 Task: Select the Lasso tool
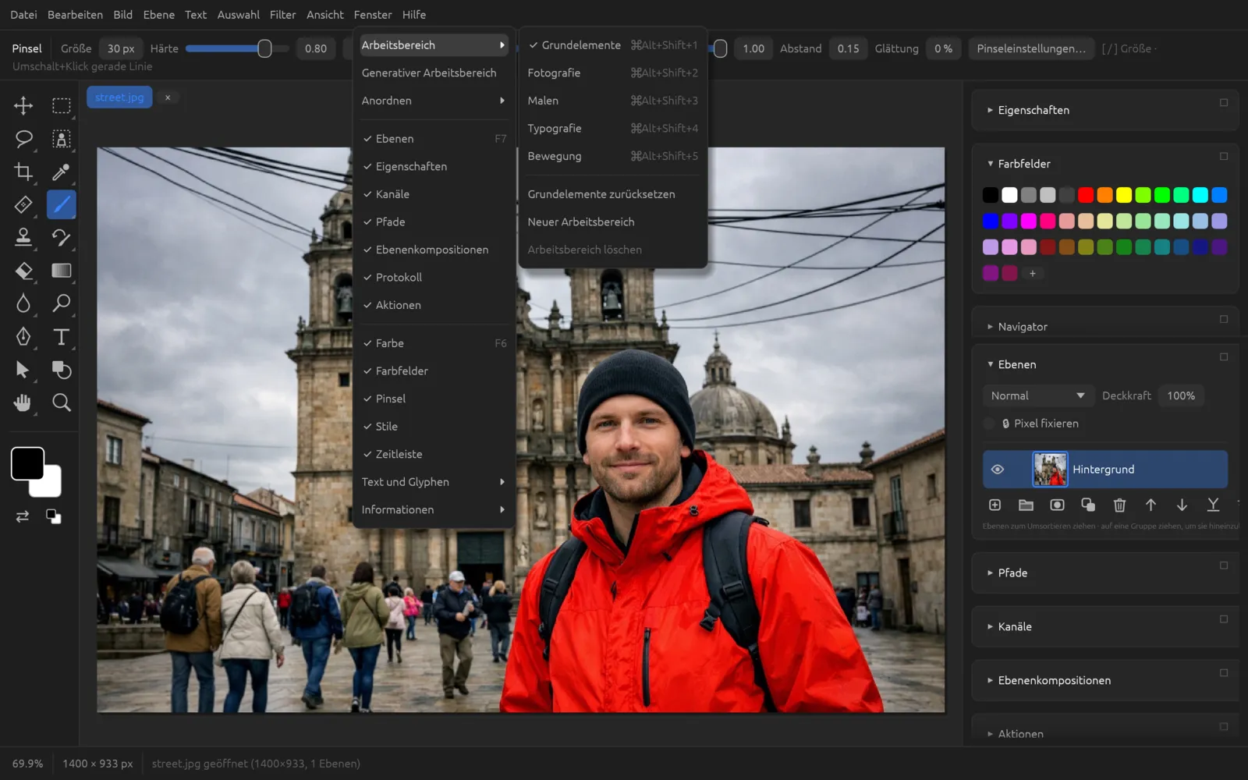click(23, 139)
